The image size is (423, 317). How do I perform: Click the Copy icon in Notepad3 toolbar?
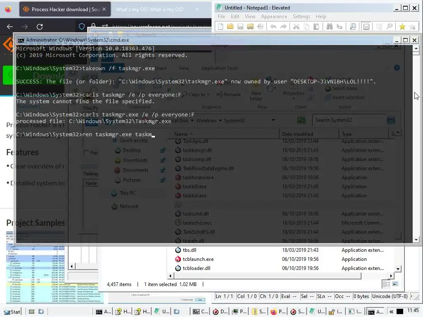click(307, 26)
